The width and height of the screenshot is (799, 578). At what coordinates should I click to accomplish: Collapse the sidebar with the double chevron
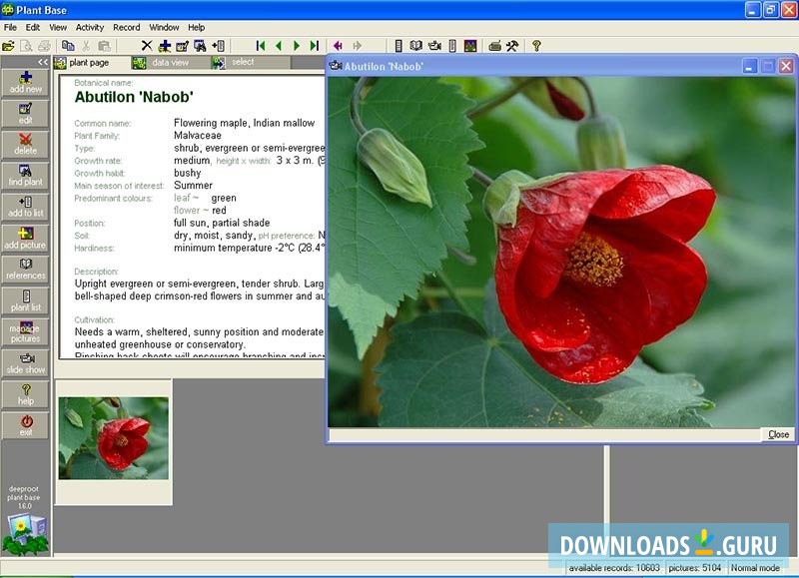pyautogui.click(x=43, y=62)
